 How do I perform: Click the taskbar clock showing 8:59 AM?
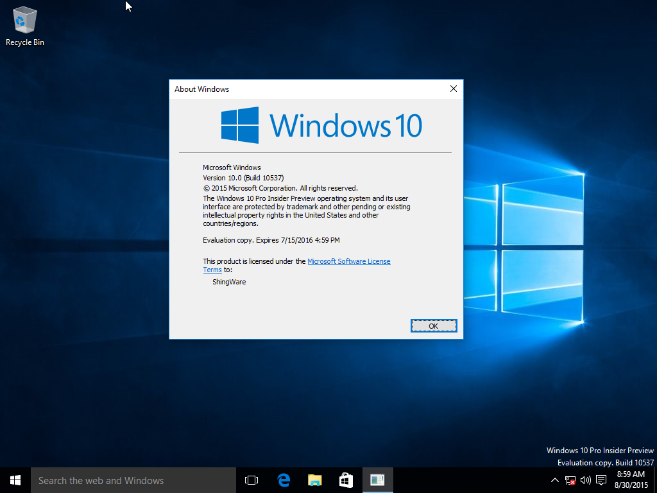[x=631, y=480]
